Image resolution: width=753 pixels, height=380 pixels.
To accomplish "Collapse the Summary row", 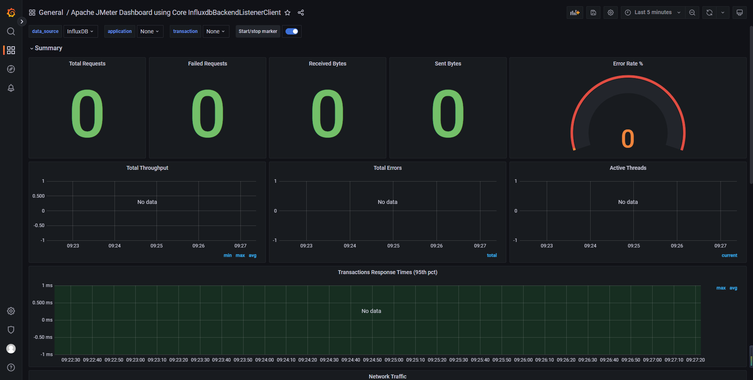I will (46, 48).
